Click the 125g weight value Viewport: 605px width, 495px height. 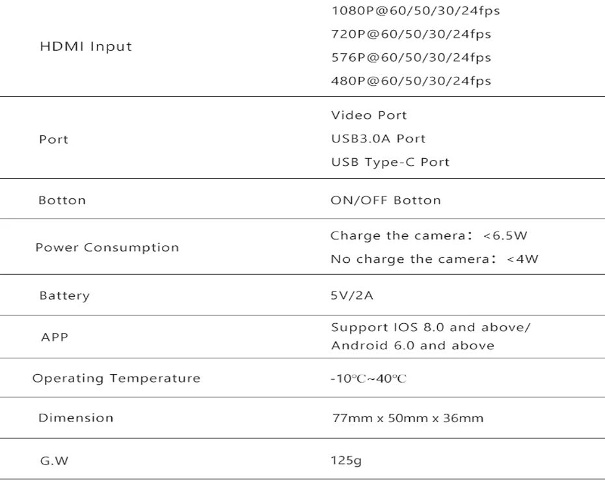346,461
